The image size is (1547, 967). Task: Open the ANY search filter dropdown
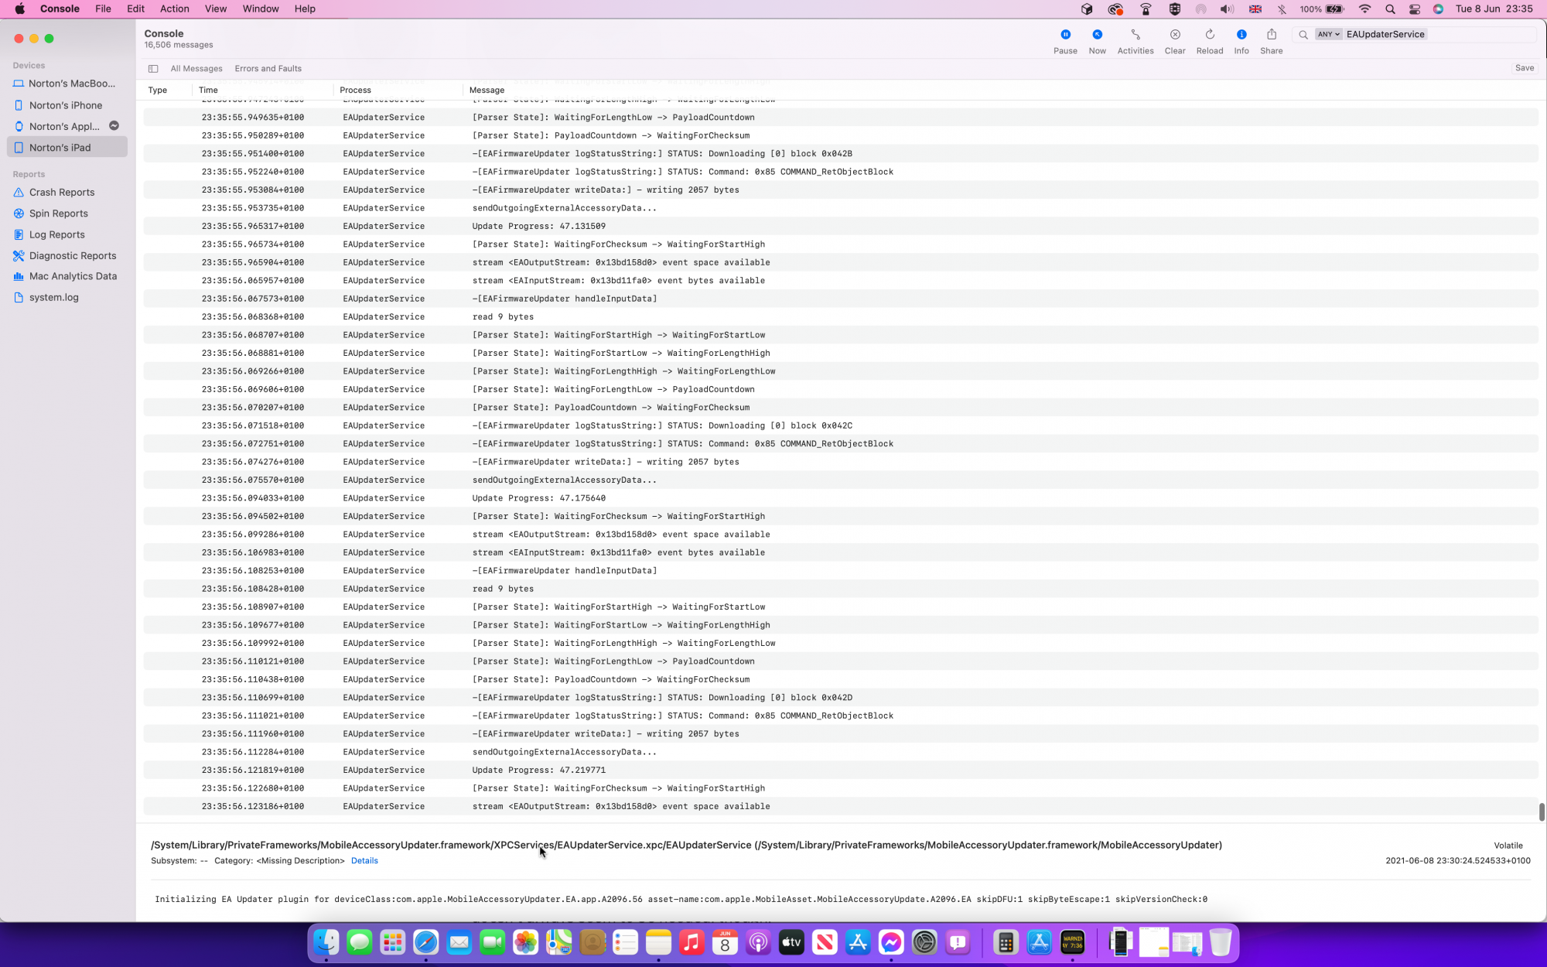click(x=1328, y=34)
